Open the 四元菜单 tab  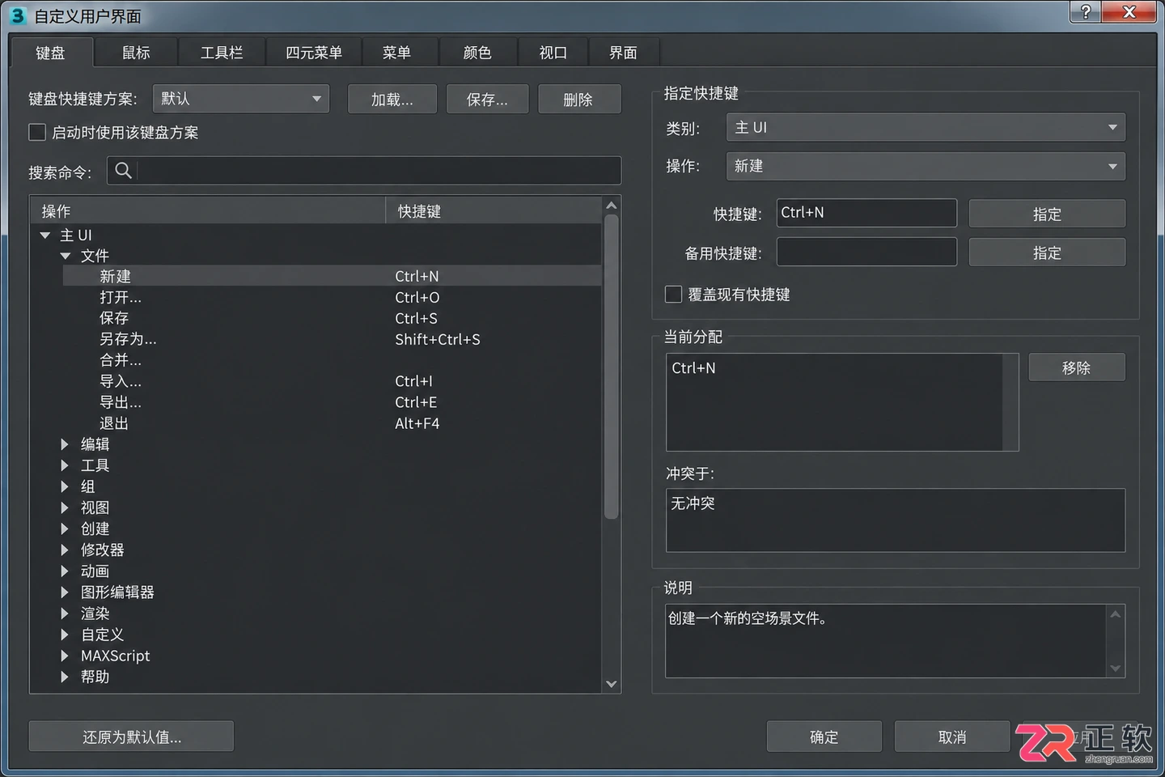313,53
